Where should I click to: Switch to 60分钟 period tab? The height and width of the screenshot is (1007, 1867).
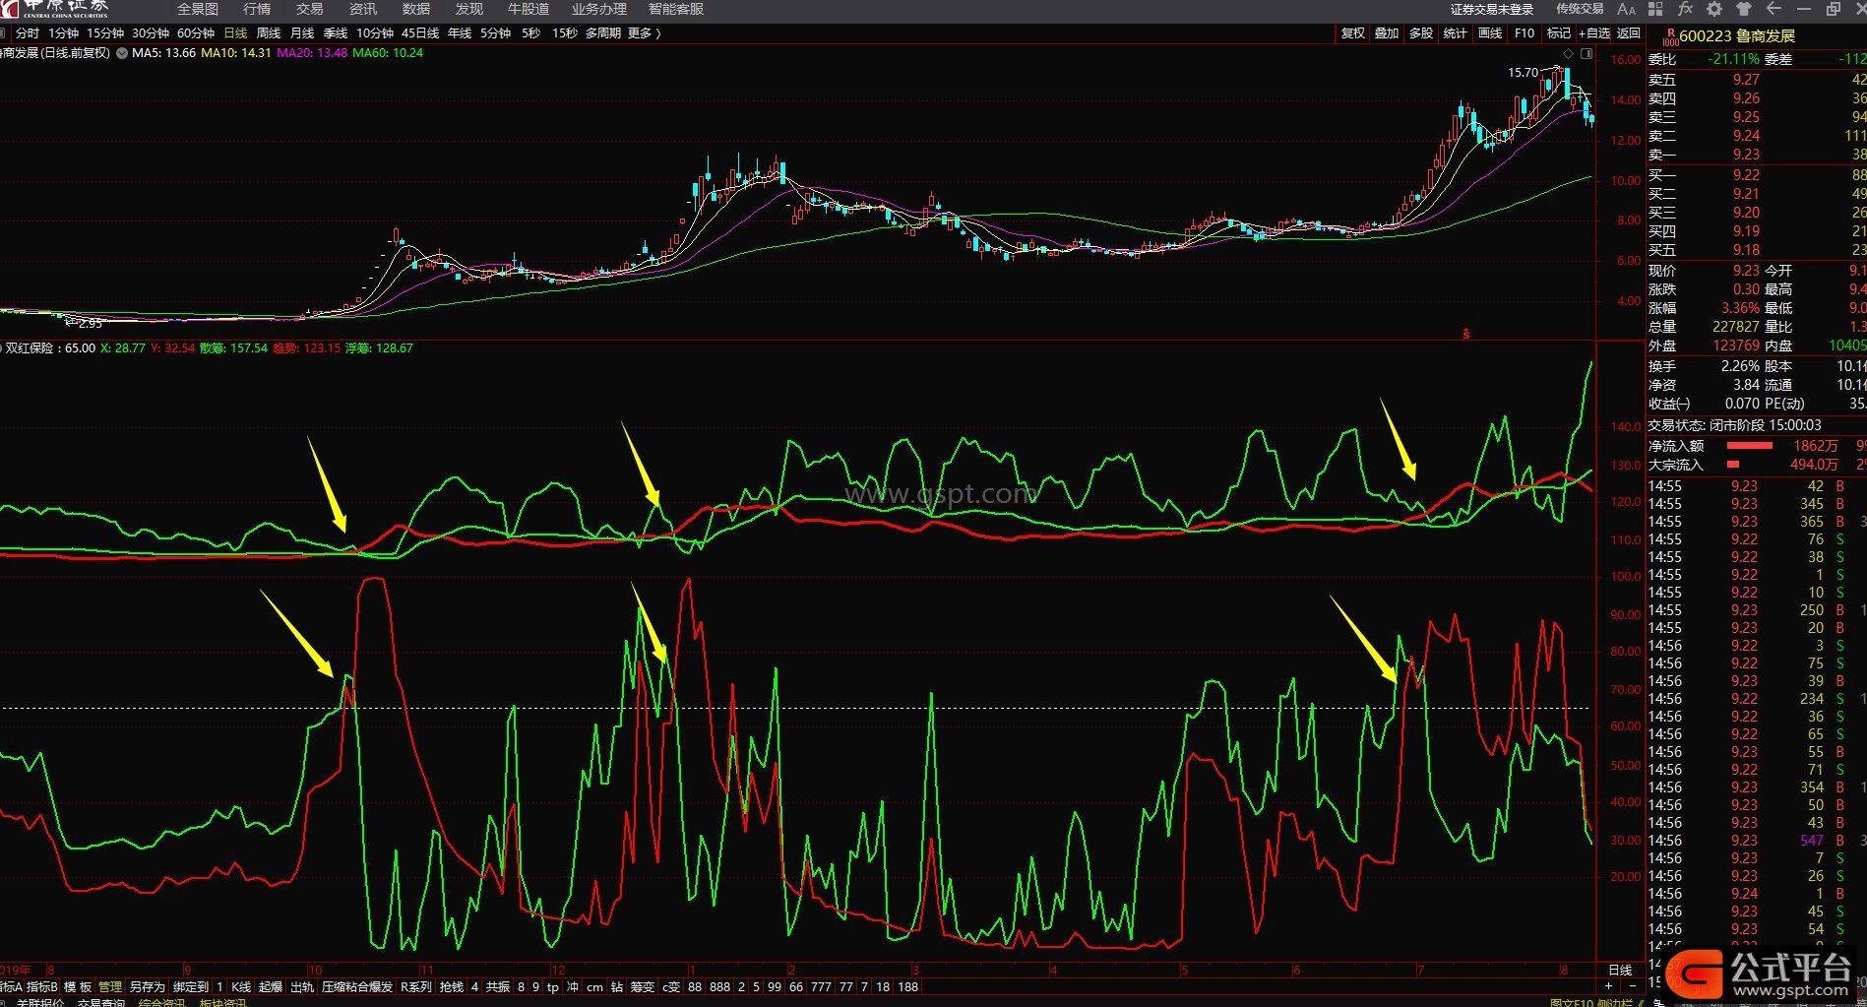click(196, 33)
